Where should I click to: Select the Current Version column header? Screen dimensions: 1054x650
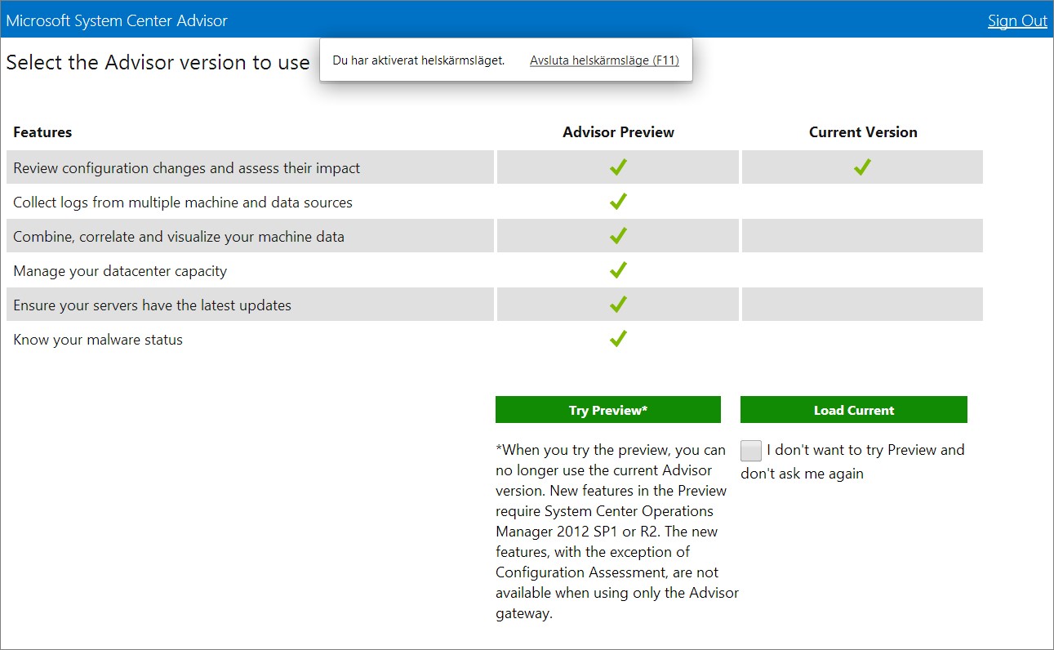863,132
